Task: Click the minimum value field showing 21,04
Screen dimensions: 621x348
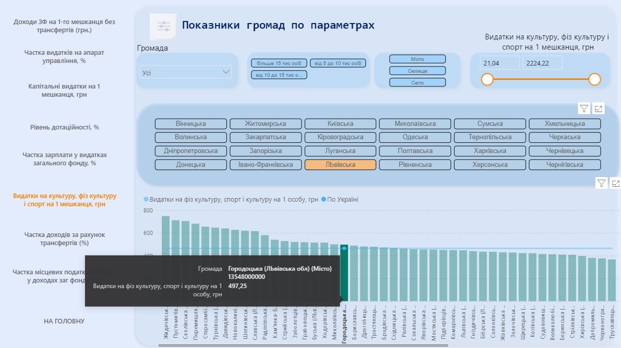Action: click(x=499, y=63)
